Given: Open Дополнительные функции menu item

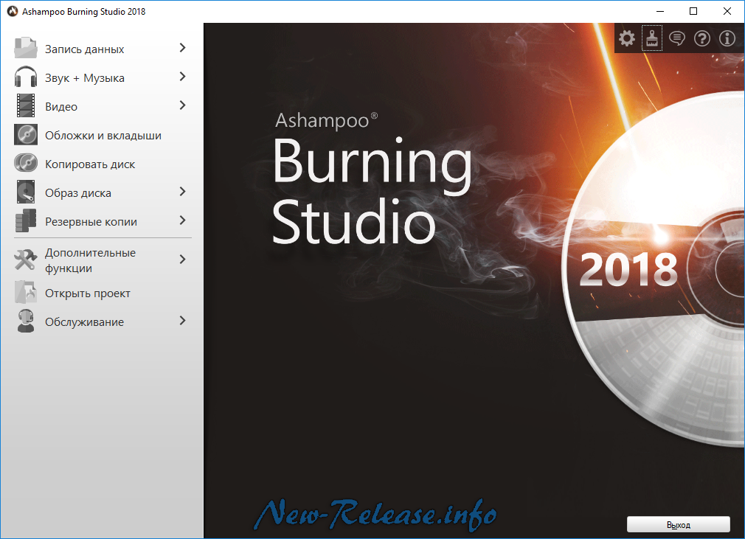Looking at the screenshot, I should (x=102, y=260).
